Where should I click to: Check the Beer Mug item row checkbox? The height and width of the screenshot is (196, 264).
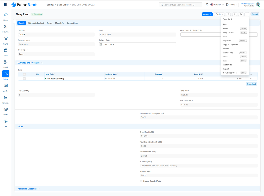coord(24,79)
